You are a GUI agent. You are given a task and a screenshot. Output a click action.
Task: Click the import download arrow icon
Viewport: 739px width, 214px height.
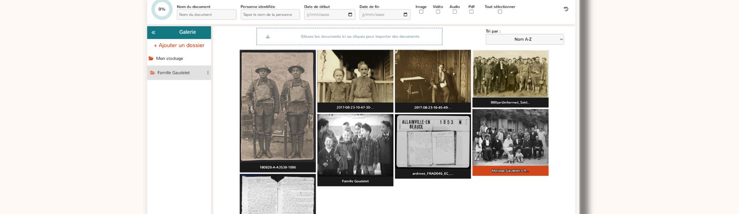point(268,36)
